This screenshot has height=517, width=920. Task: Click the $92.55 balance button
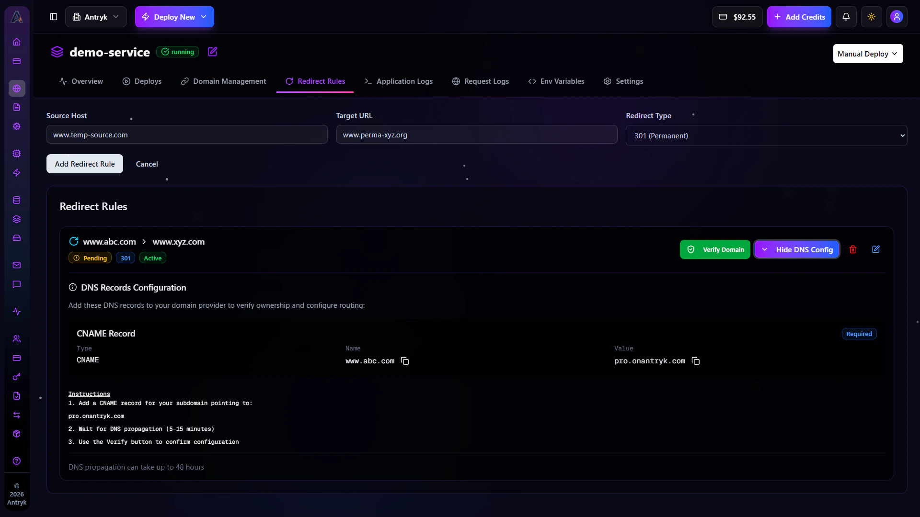pos(737,17)
